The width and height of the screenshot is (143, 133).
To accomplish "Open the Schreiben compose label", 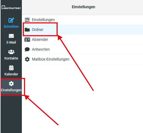I will point(11,26).
